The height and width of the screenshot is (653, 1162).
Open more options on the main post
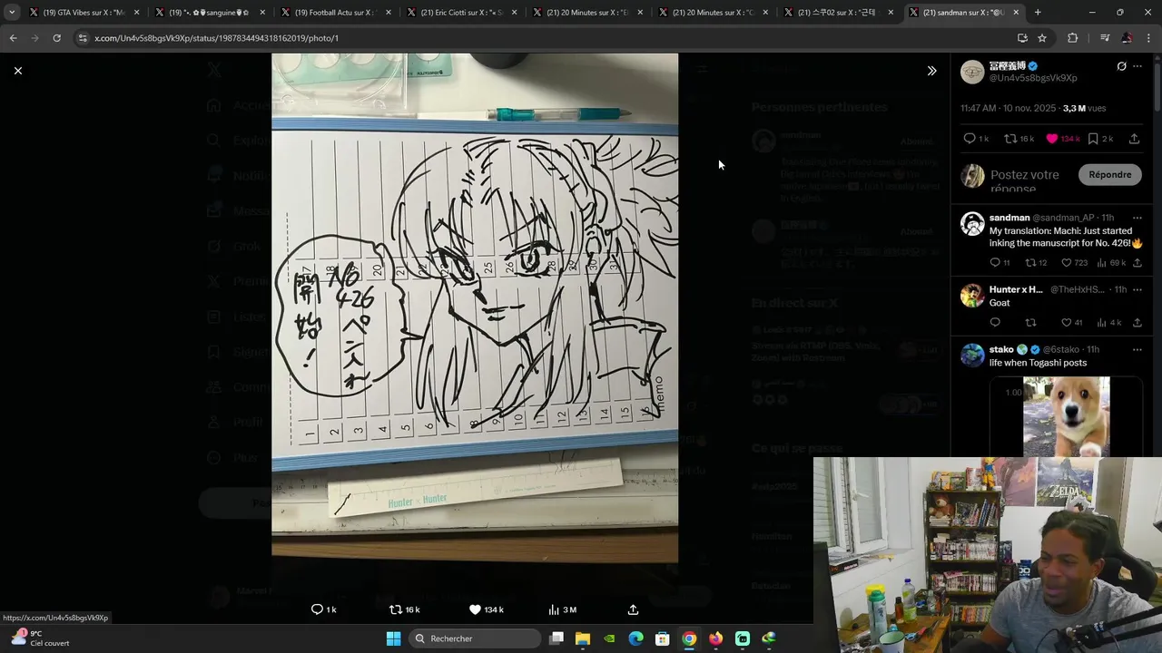(x=1137, y=66)
